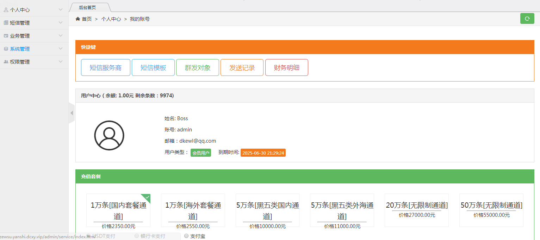Screen dimensions: 540x240
Task: Expand 个人中心 menu using its chevron
Action: (61, 10)
